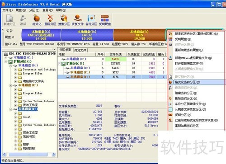This screenshot has height=164, width=226.
Task: Click the 删除分区 red X toolbar icon
Action: click(x=50, y=20)
